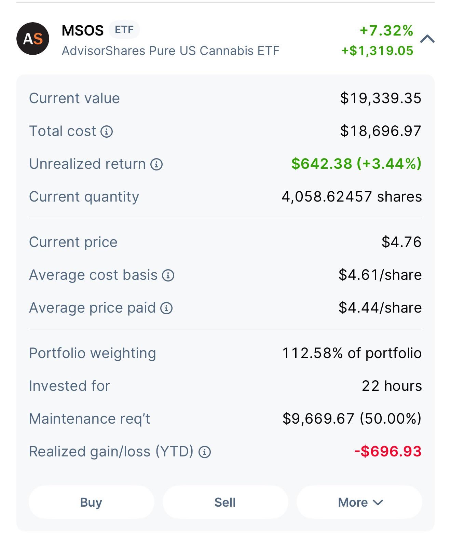Image resolution: width=451 pixels, height=535 pixels.
Task: Click the MSOS ticker symbol
Action: point(83,30)
